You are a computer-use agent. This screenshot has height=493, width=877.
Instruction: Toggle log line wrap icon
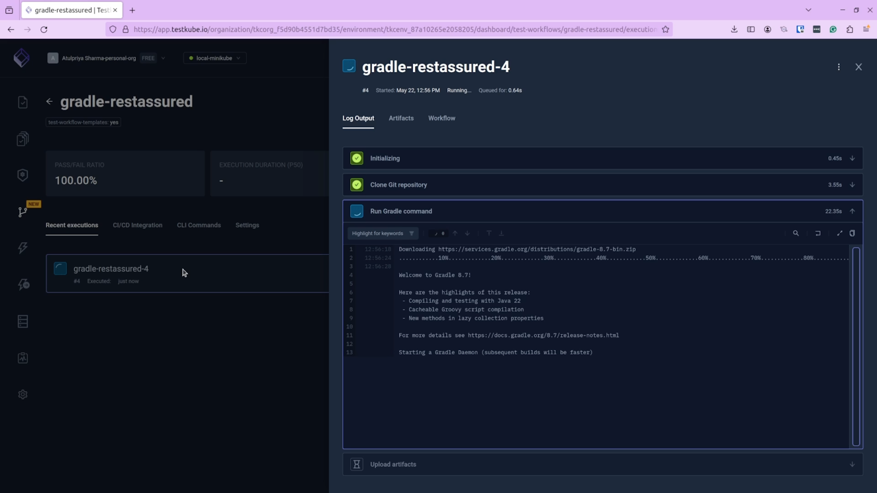818,233
